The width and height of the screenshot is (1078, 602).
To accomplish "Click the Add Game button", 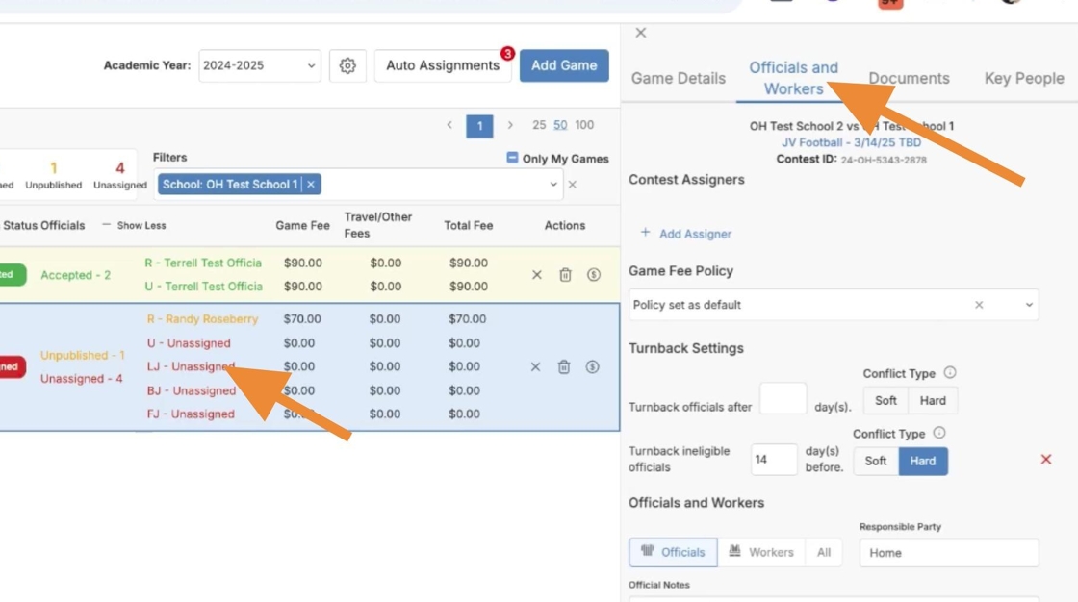I will click(x=564, y=65).
